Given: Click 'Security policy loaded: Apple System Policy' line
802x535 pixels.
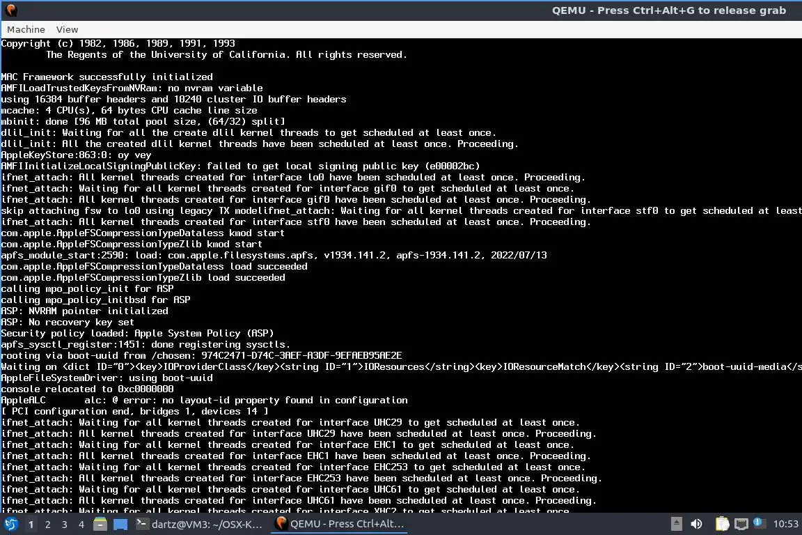Looking at the screenshot, I should tap(138, 334).
